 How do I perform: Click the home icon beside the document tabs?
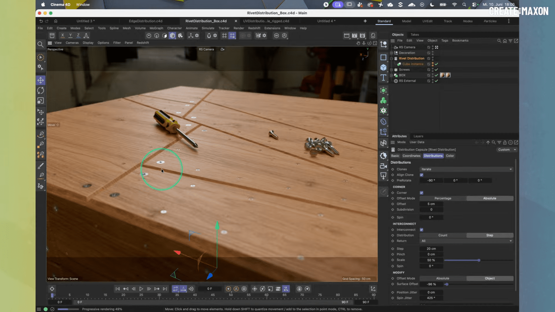[55, 21]
